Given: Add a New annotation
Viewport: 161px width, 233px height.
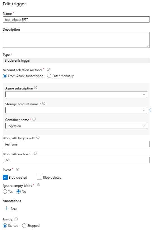Looking at the screenshot, I should 11,208.
